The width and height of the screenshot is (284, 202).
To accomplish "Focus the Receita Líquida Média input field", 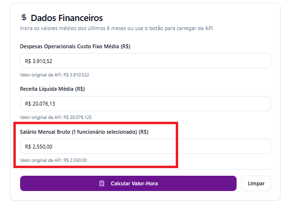I will [x=146, y=104].
